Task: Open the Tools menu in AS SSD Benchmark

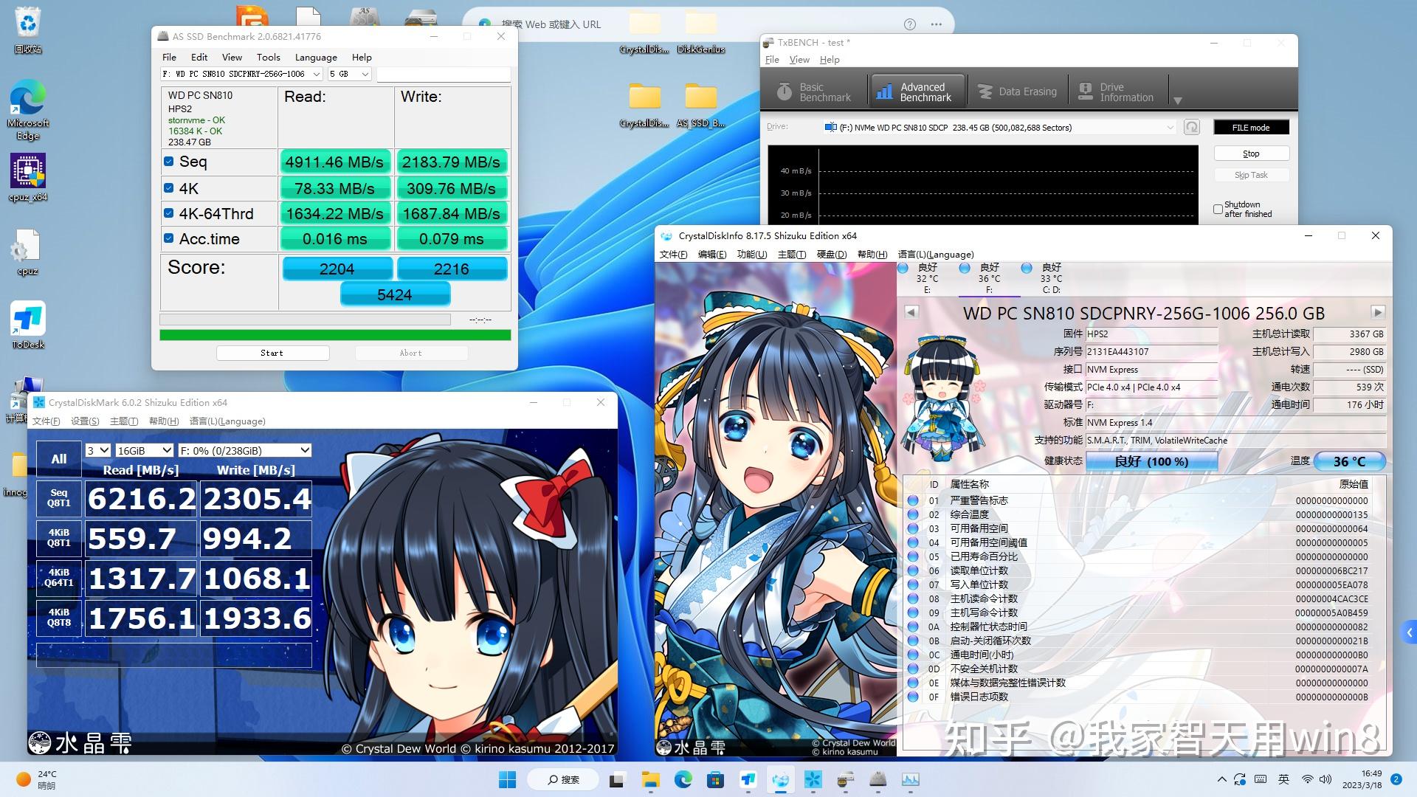Action: tap(268, 57)
